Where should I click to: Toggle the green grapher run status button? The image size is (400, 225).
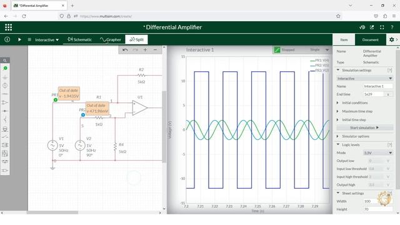coord(277,50)
